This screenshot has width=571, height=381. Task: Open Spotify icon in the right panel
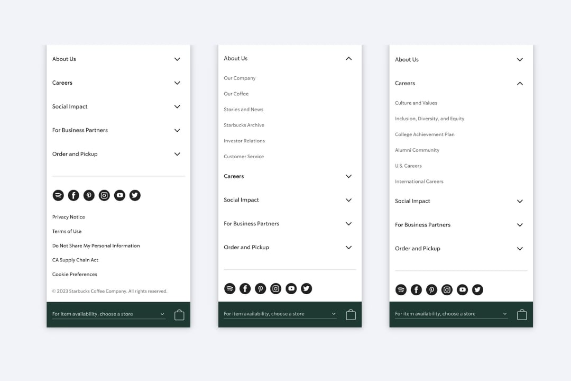tap(401, 290)
